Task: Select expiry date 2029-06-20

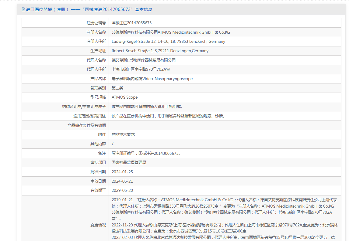Action: [122, 190]
